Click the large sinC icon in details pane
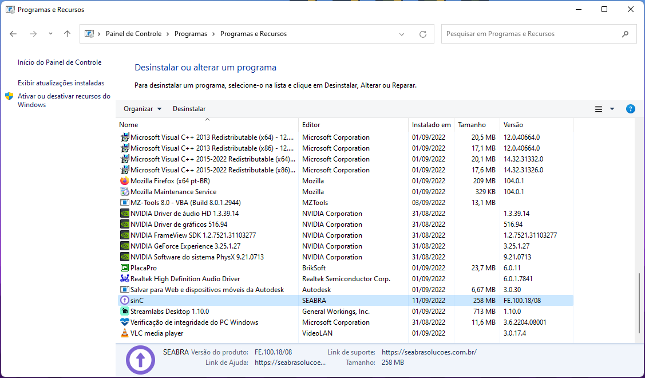The height and width of the screenshot is (378, 645). (140, 360)
